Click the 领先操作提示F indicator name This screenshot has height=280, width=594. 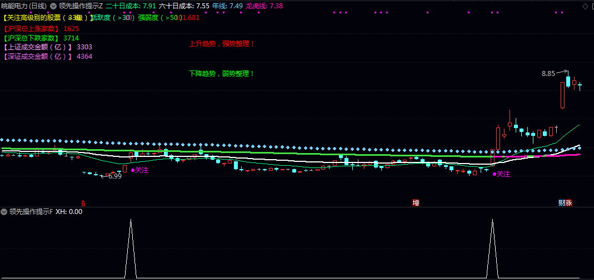pyautogui.click(x=31, y=212)
